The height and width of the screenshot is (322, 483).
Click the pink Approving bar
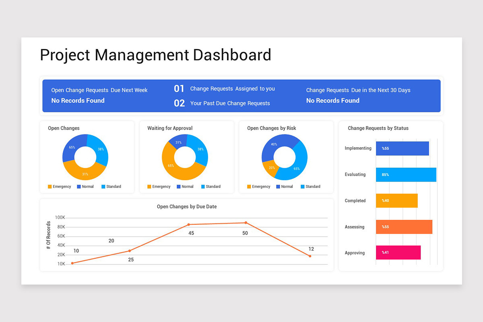[398, 252]
